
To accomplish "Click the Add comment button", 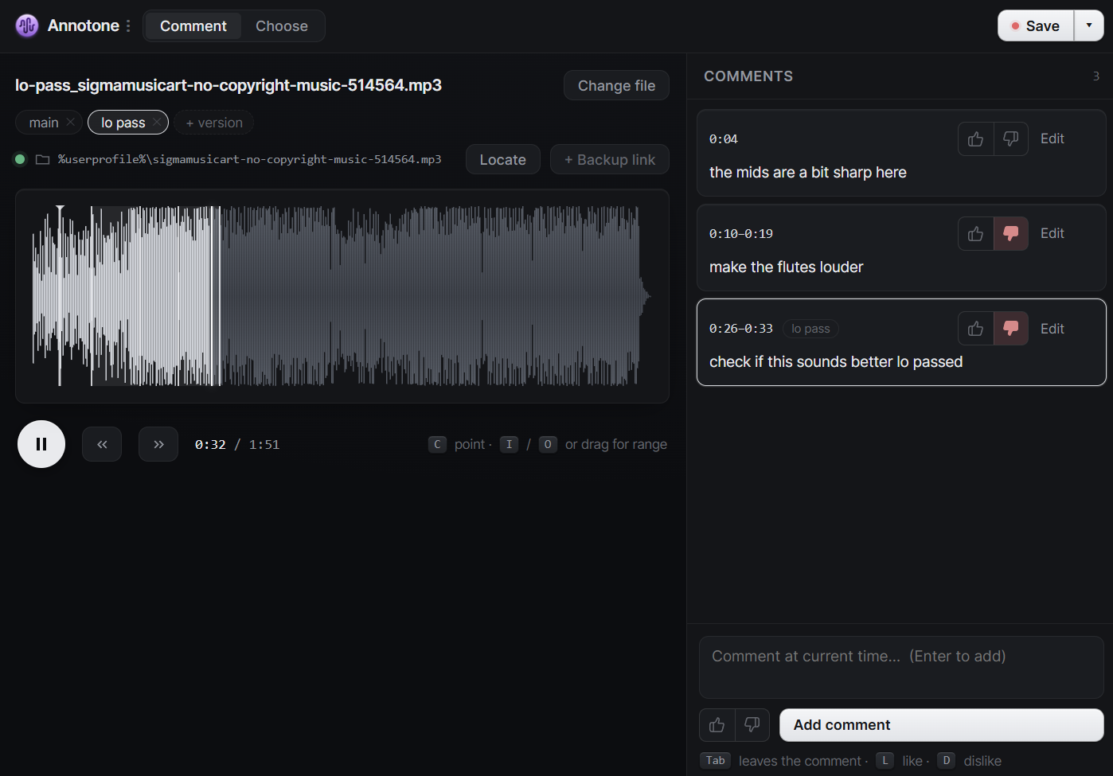I will pos(942,725).
